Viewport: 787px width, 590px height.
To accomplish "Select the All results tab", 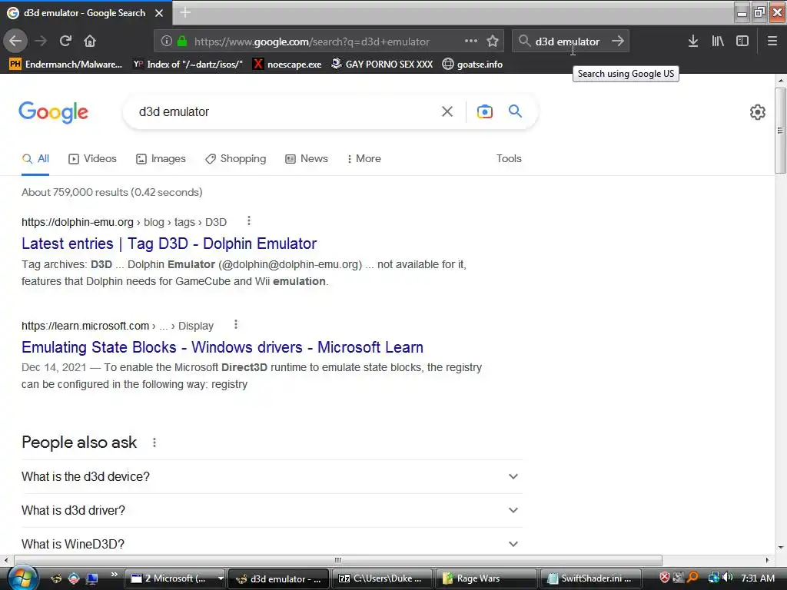I will [x=35, y=158].
